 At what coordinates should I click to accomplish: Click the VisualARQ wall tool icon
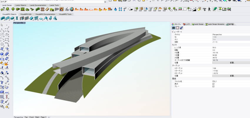[x=3, y=19]
